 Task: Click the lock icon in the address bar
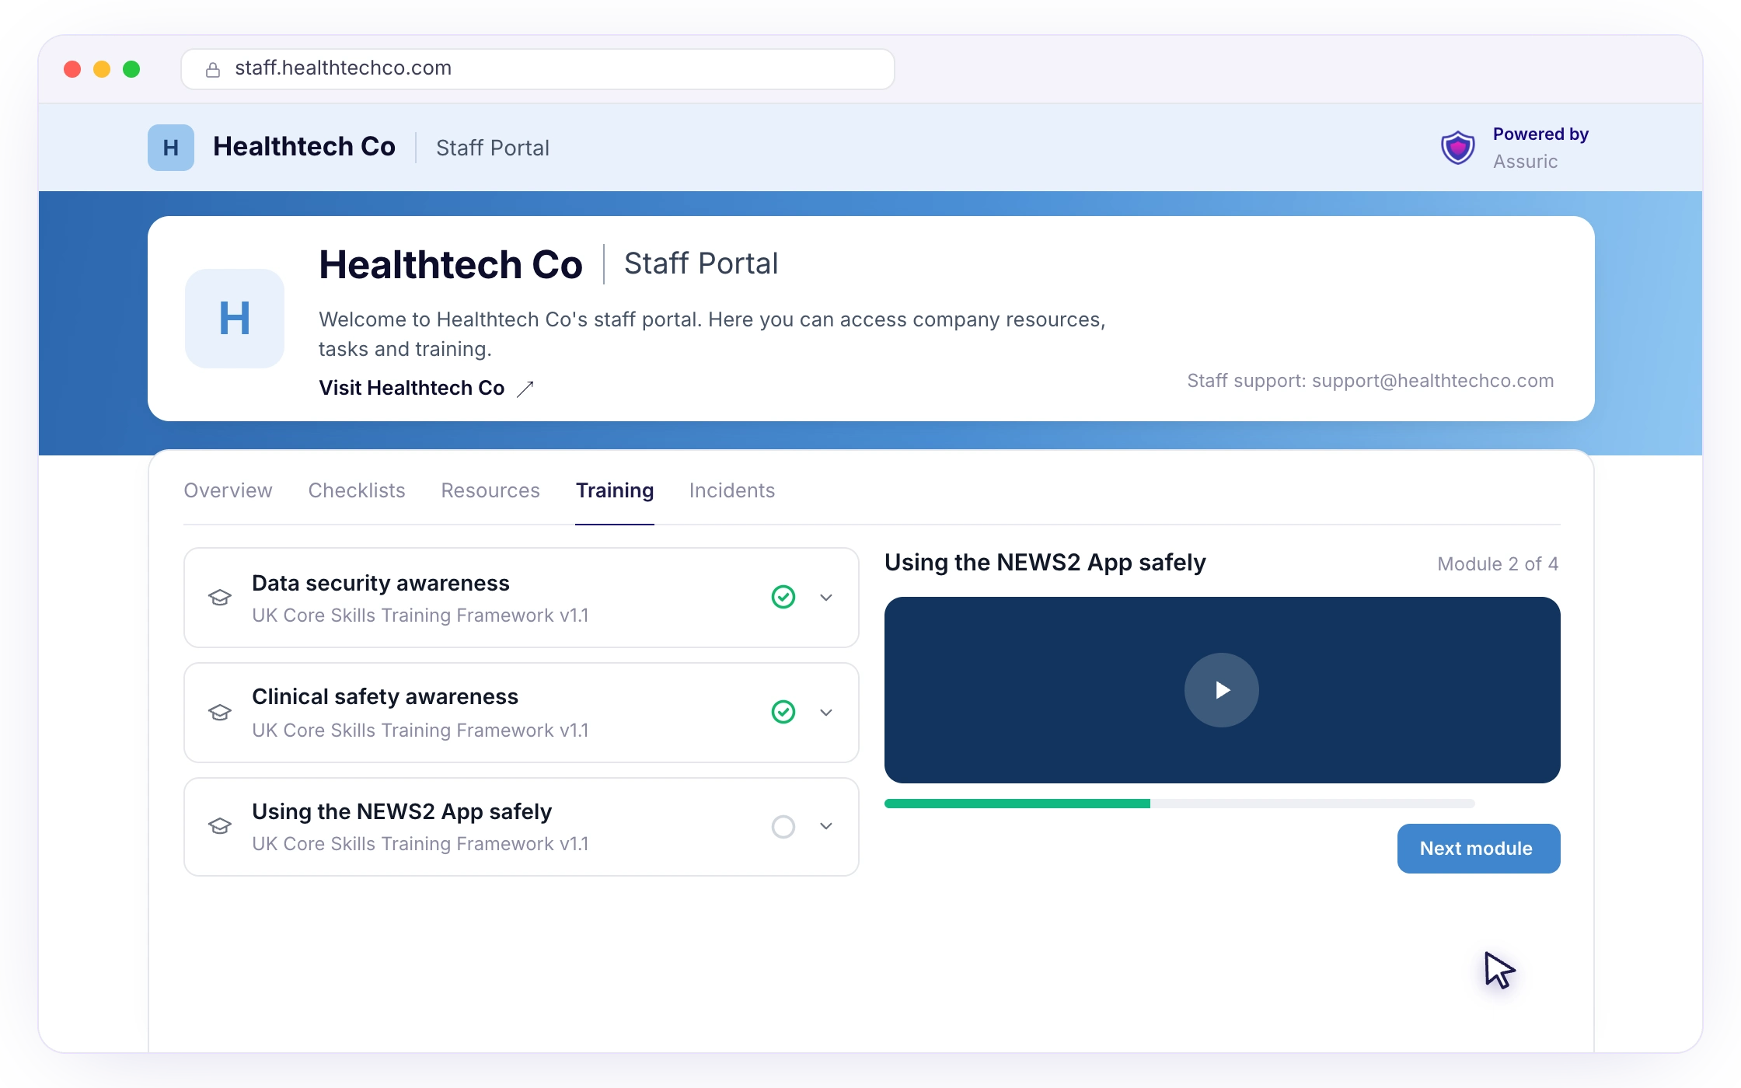(x=212, y=70)
